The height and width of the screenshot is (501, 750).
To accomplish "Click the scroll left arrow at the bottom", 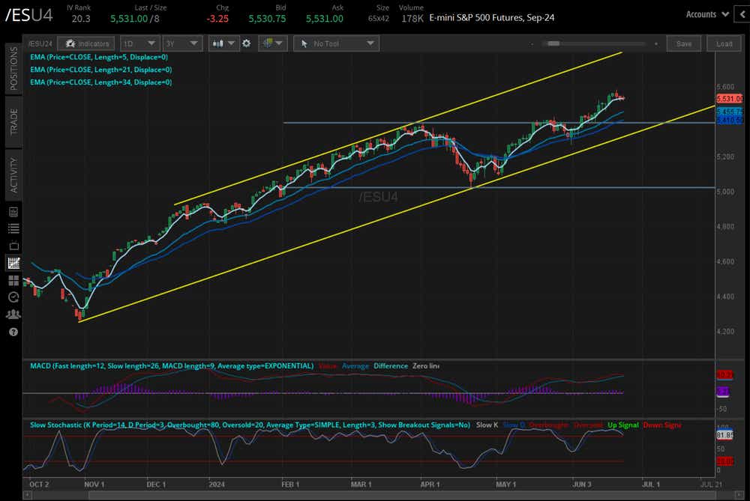I will coord(27,496).
